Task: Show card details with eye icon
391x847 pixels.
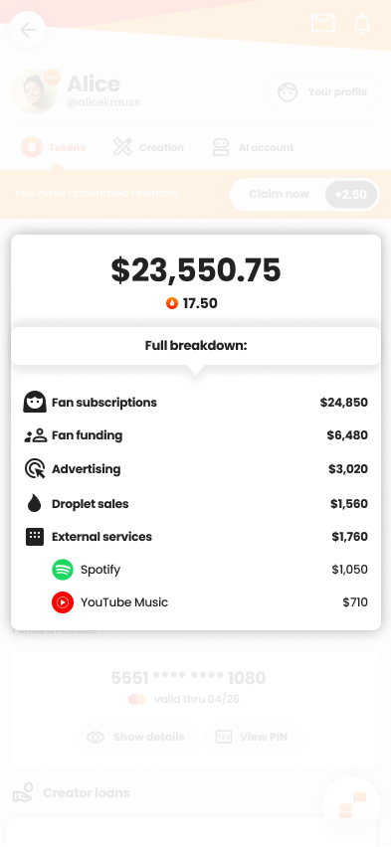Action: (137, 737)
